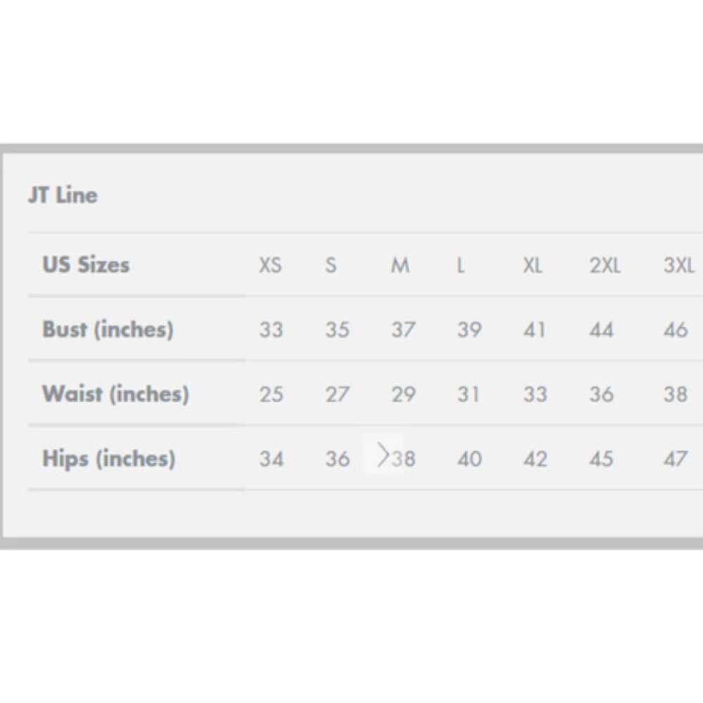Select the US Sizes row label
Viewport: 703px width, 703px height.
(86, 265)
